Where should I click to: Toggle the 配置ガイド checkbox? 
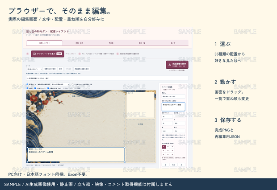[x=27, y=84]
